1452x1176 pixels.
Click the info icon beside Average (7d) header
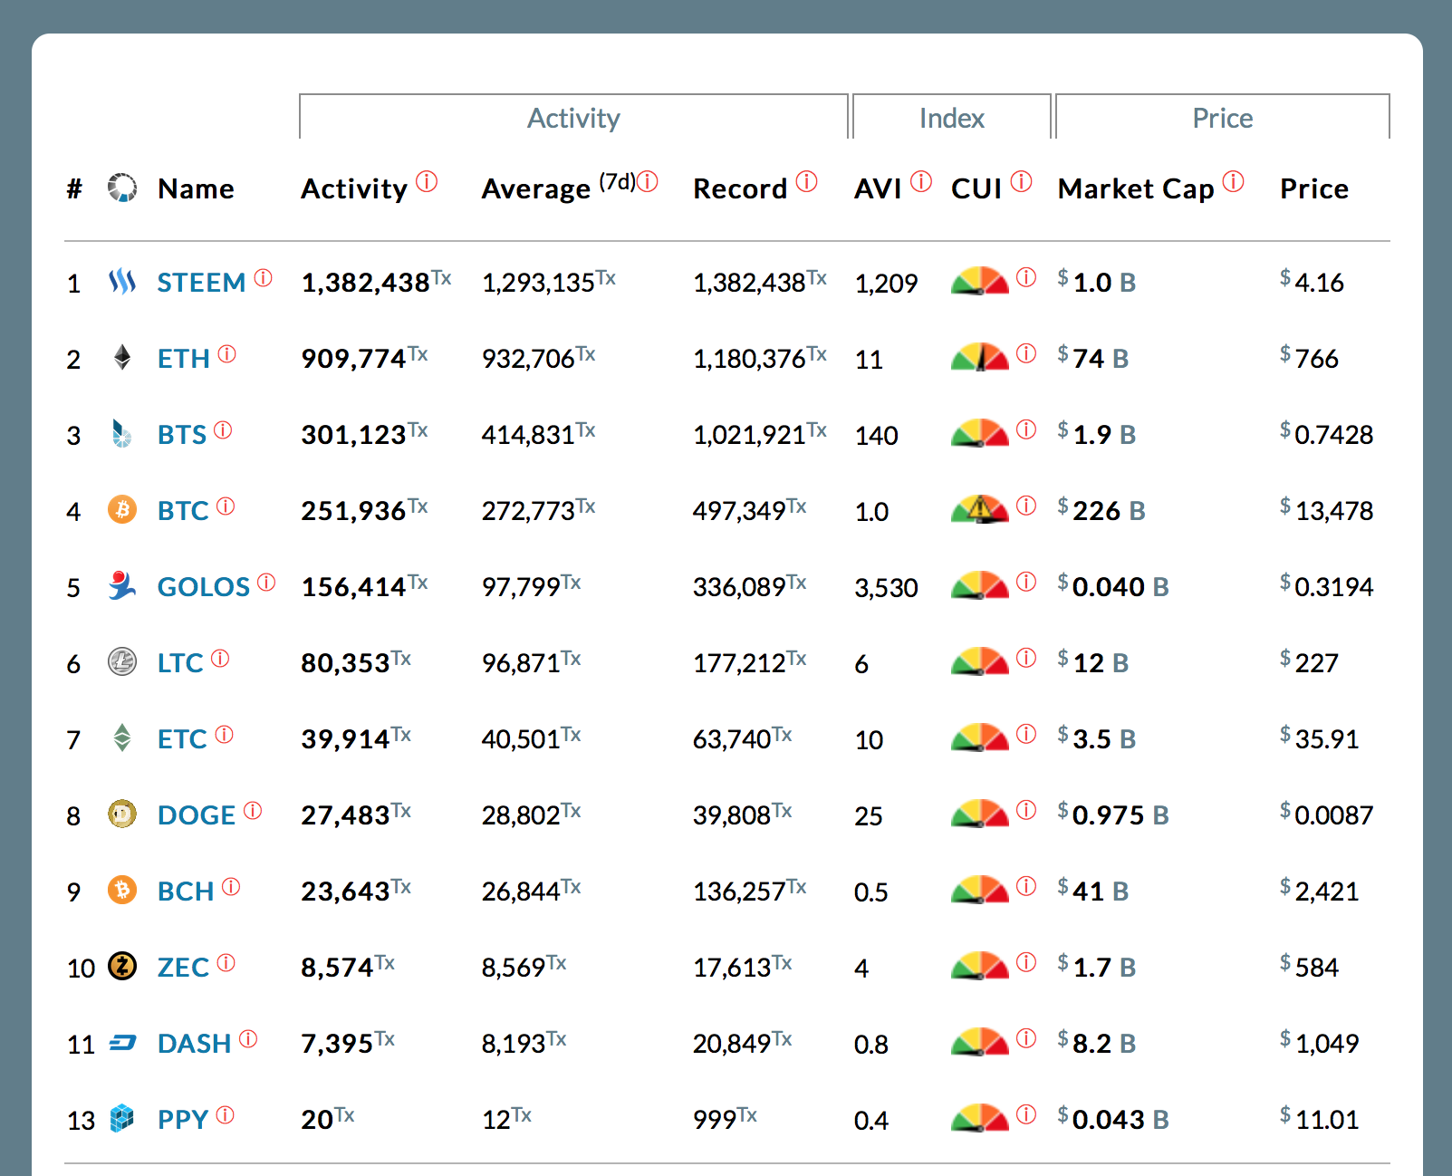pos(648,182)
